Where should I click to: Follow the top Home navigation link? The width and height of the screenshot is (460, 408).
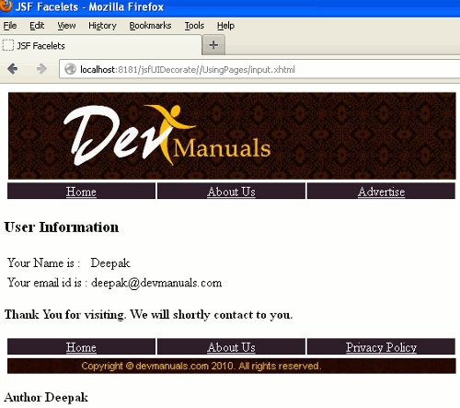[x=81, y=192]
